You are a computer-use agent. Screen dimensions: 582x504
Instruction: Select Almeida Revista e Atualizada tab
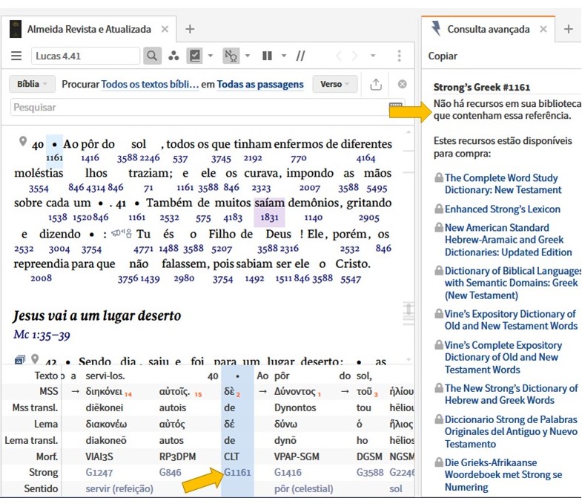point(89,29)
